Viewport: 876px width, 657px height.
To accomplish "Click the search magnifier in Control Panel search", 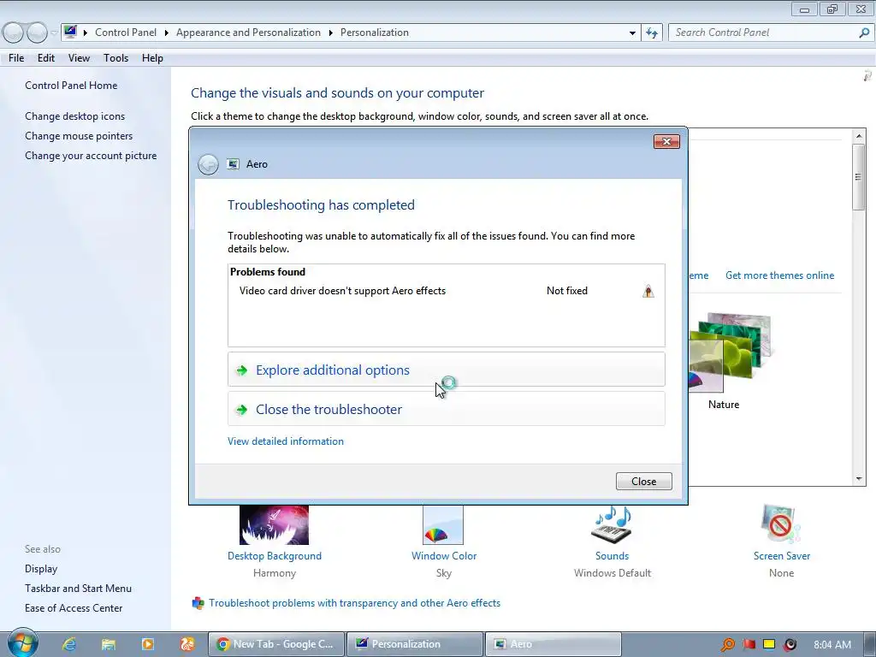I will click(x=864, y=33).
